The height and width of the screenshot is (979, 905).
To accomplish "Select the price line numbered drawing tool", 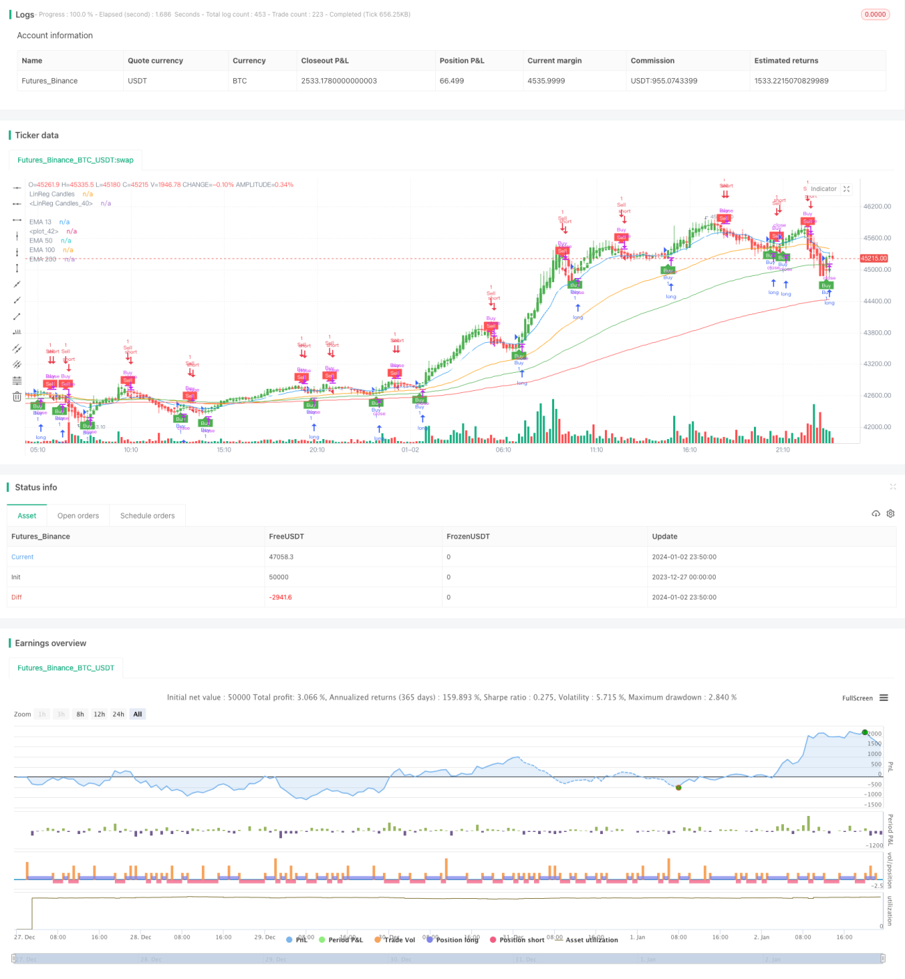I will click(17, 332).
